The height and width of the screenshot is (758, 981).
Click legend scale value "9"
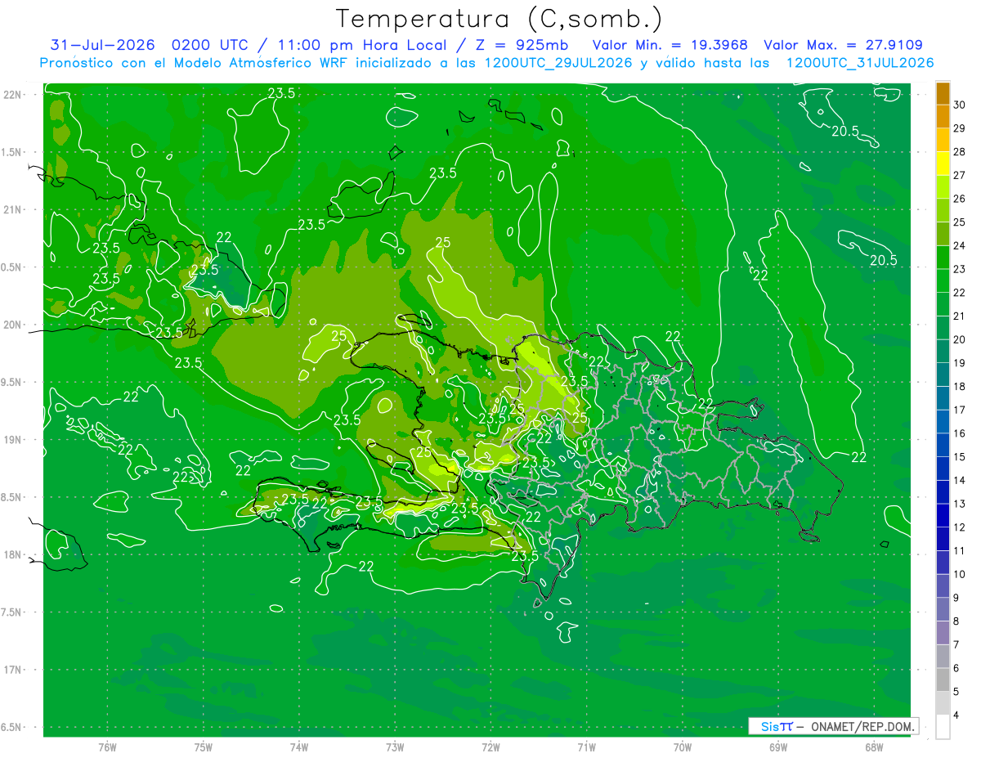tap(956, 598)
